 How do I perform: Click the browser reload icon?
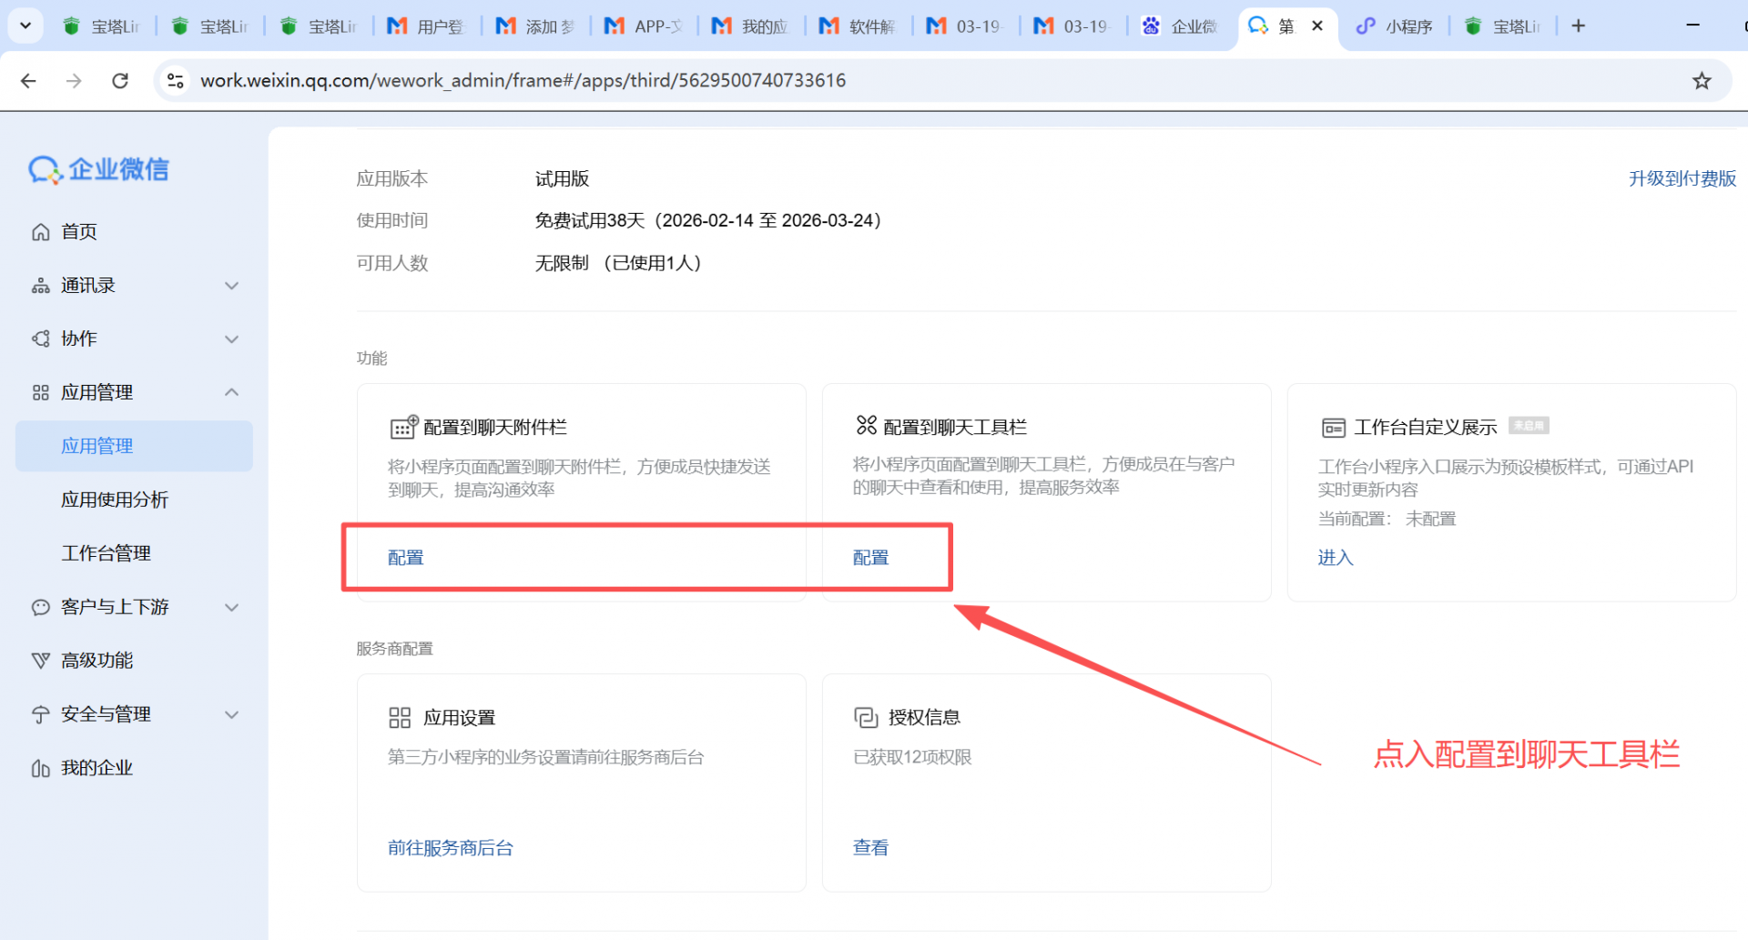pyautogui.click(x=120, y=81)
